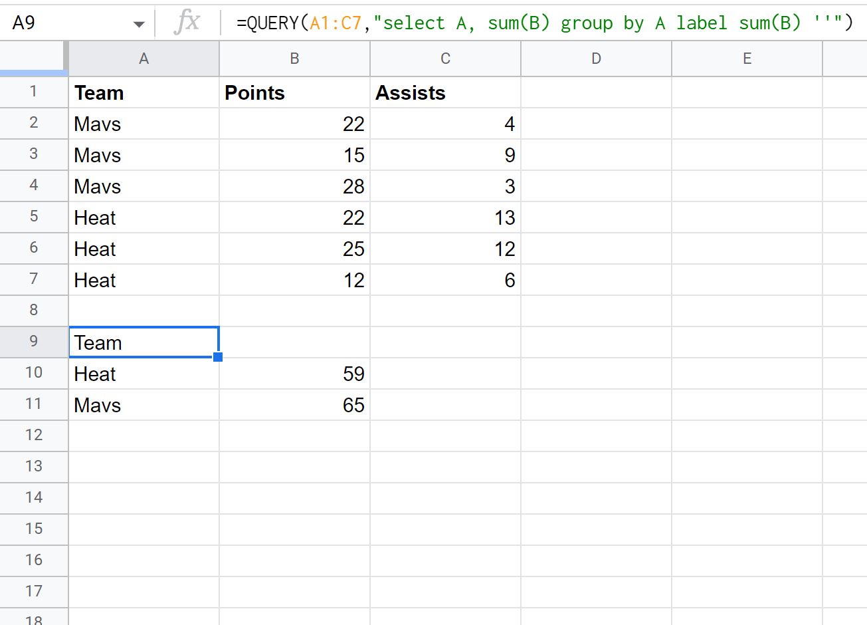The height and width of the screenshot is (625, 867).
Task: Click cell C3 with value 9
Action: point(445,155)
